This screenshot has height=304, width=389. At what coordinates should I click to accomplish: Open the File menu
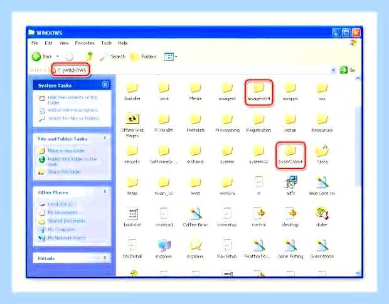[35, 43]
